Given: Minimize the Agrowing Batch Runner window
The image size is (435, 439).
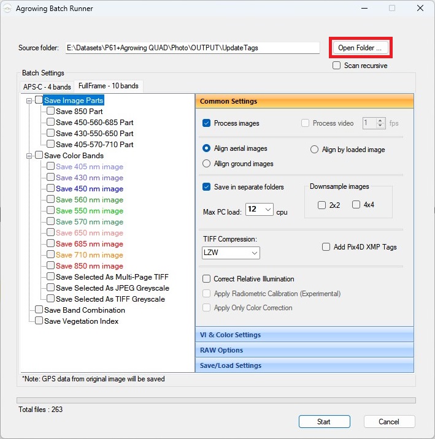Looking at the screenshot, I should [364, 9].
